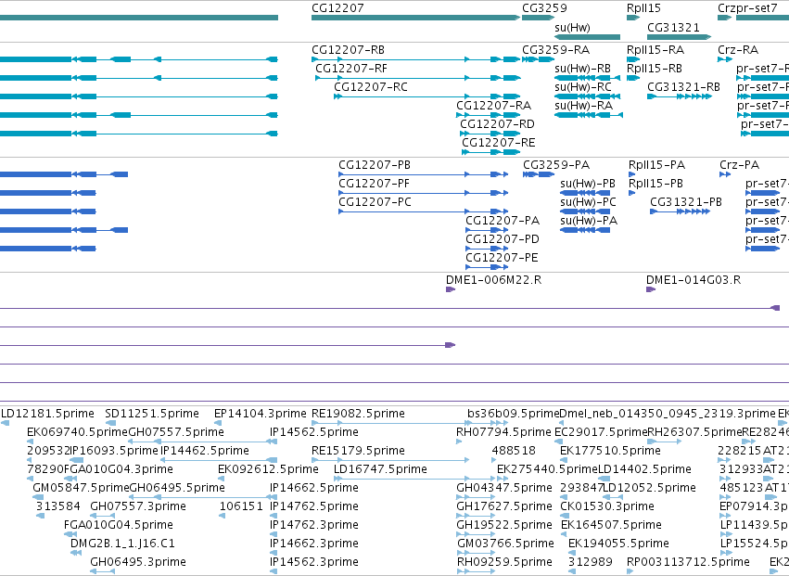Screen dimensions: 789x576
Task: Select EST EK069740.5prime
Action: (x=78, y=432)
